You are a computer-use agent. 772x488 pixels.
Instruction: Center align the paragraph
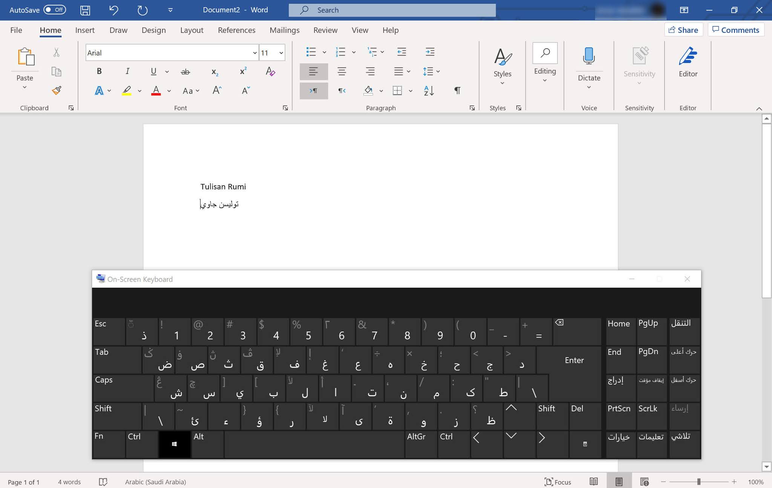pyautogui.click(x=342, y=71)
